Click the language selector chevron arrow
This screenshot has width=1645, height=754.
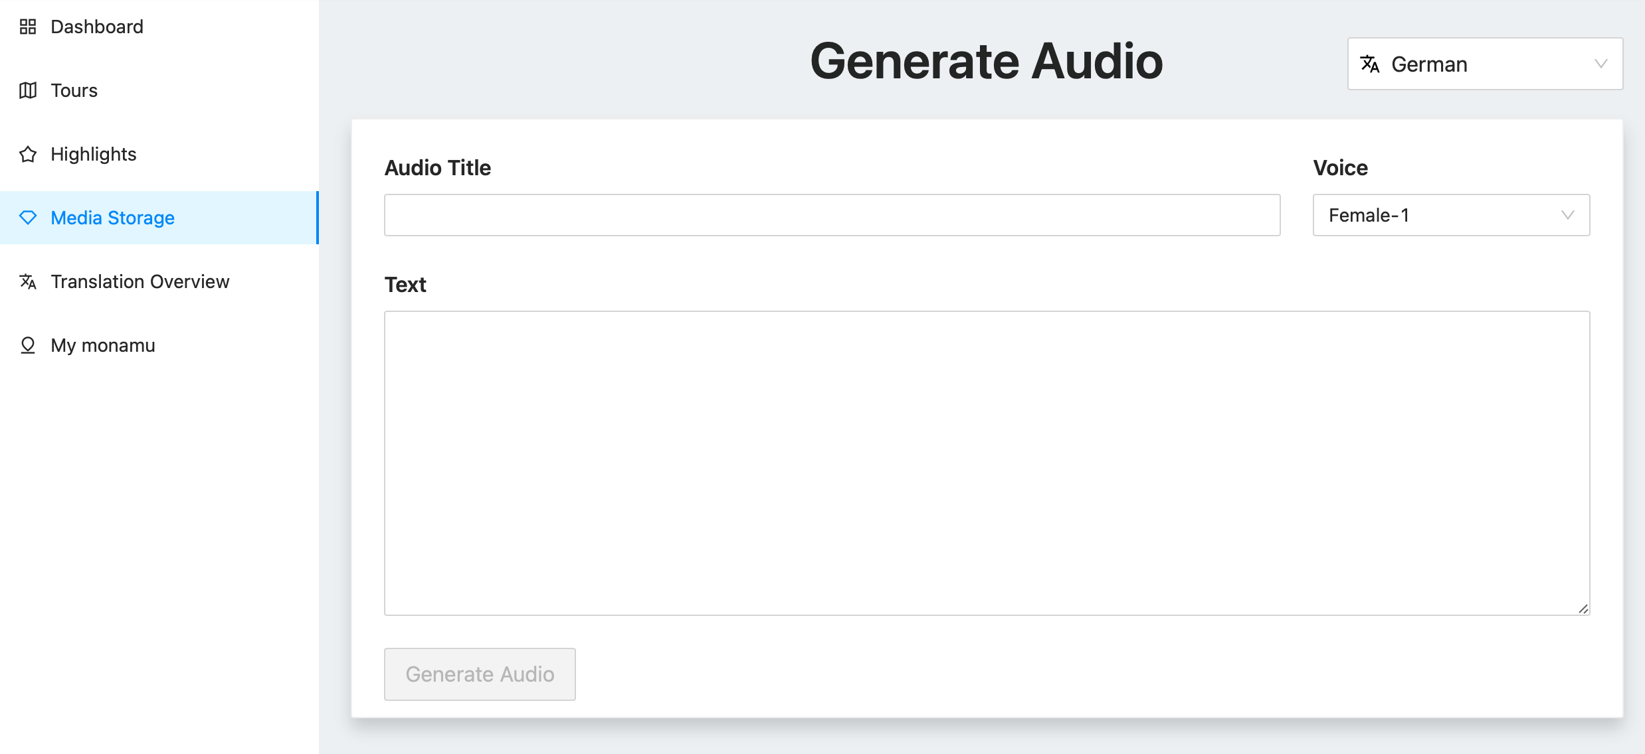[x=1601, y=64]
